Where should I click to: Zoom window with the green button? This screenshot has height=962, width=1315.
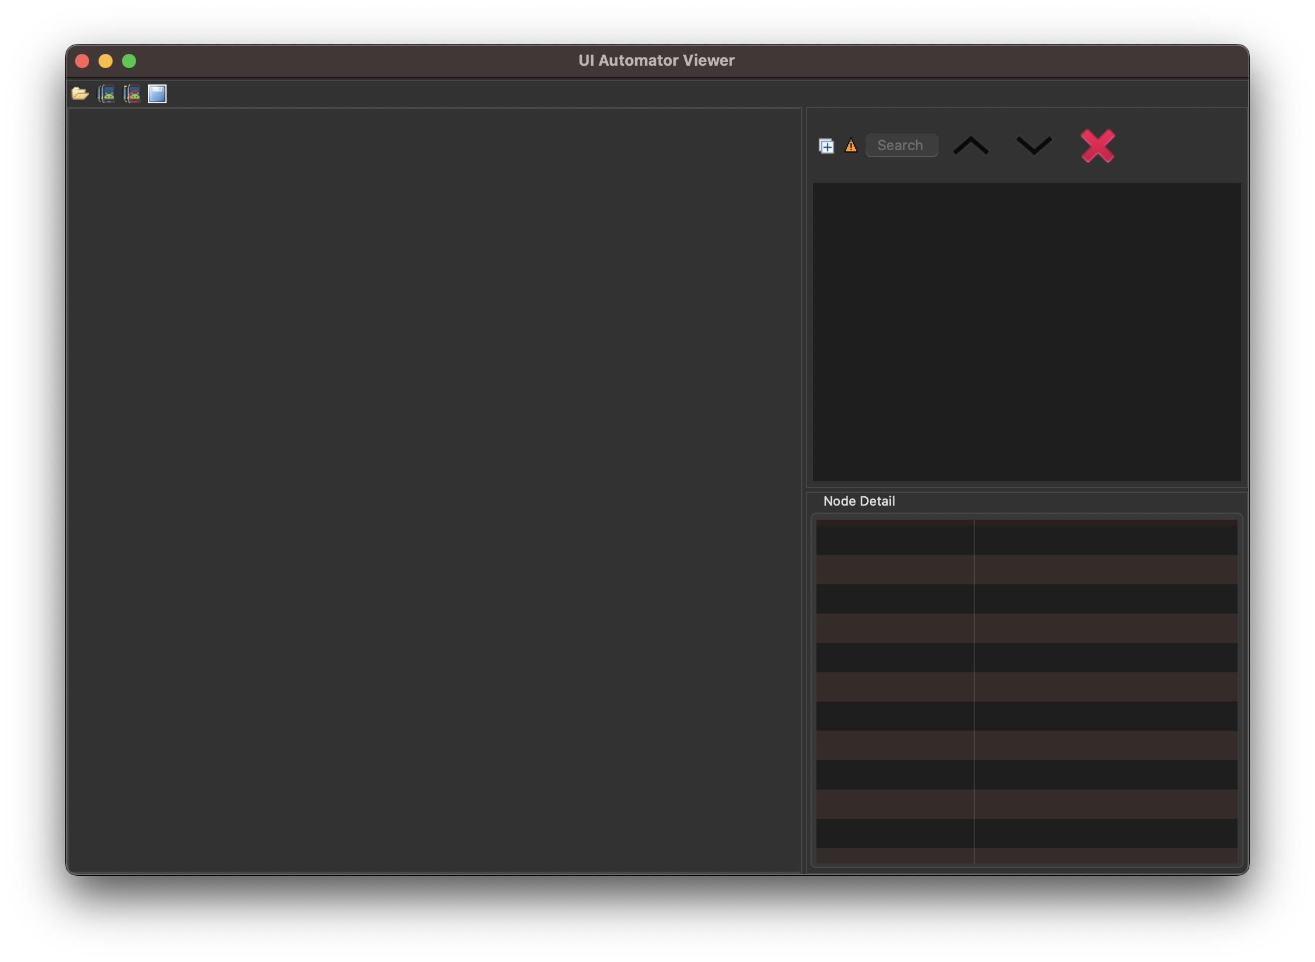(129, 61)
